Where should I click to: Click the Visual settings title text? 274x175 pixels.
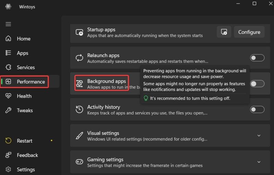click(x=103, y=133)
